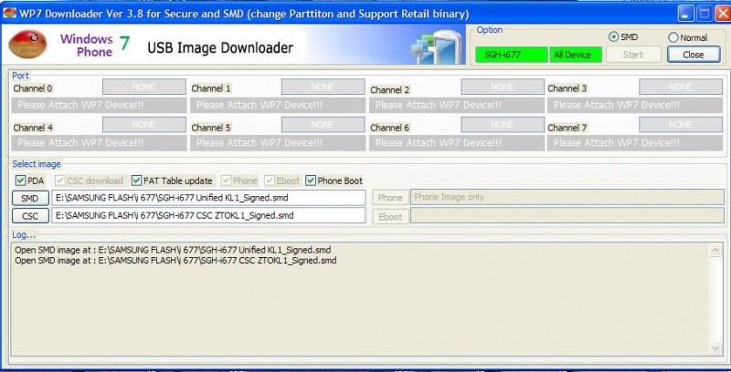731x372 pixels.
Task: Click Channel 0 NONE status box
Action: point(144,87)
